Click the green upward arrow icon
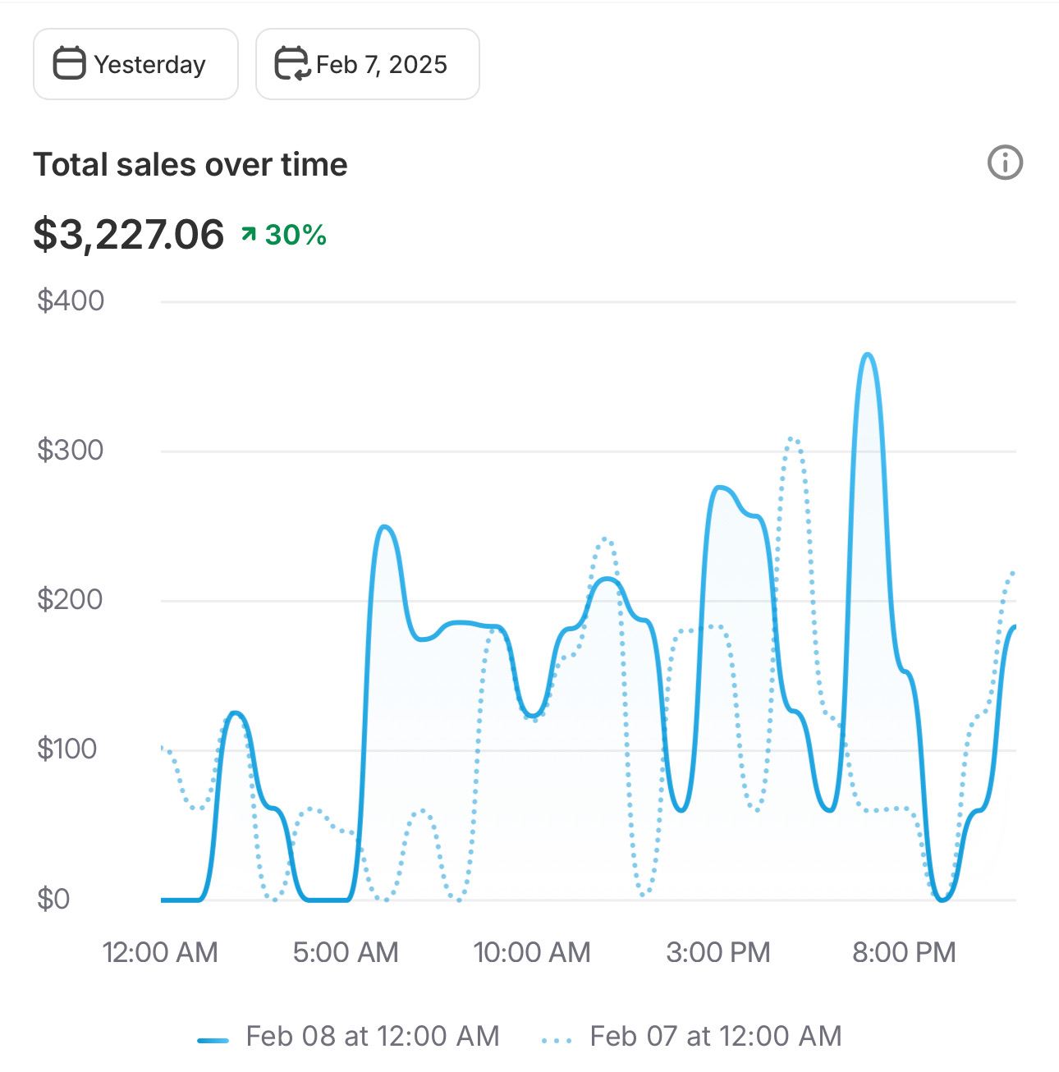 (x=249, y=235)
